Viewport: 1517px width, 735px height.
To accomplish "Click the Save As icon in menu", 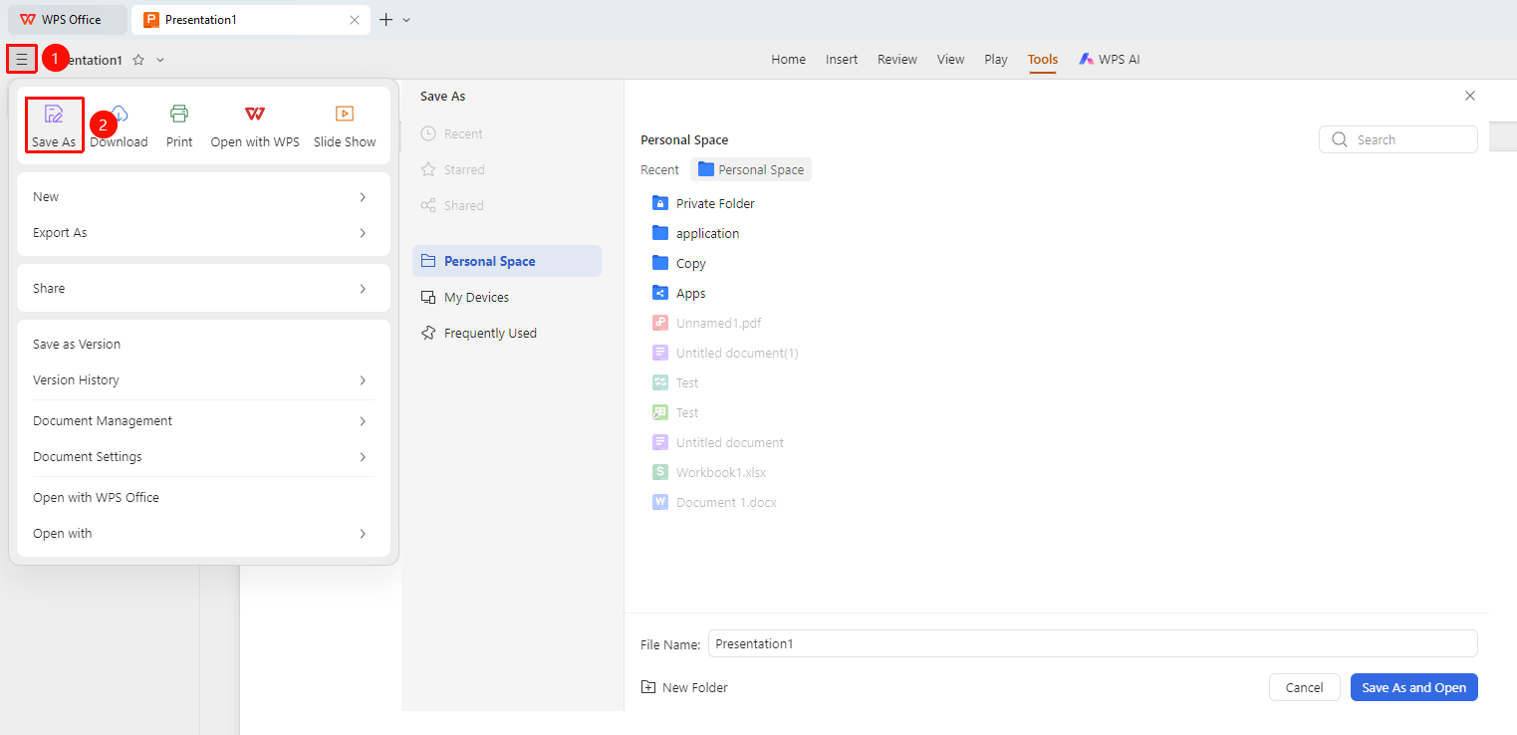I will (x=54, y=114).
